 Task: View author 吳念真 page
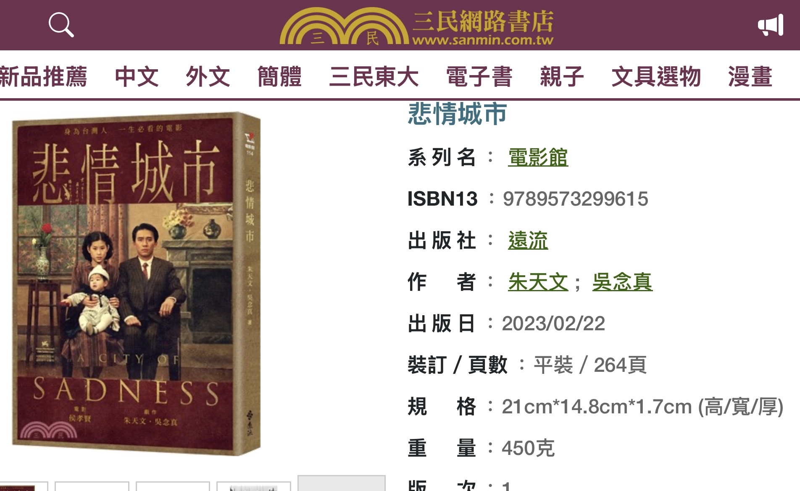coord(622,282)
